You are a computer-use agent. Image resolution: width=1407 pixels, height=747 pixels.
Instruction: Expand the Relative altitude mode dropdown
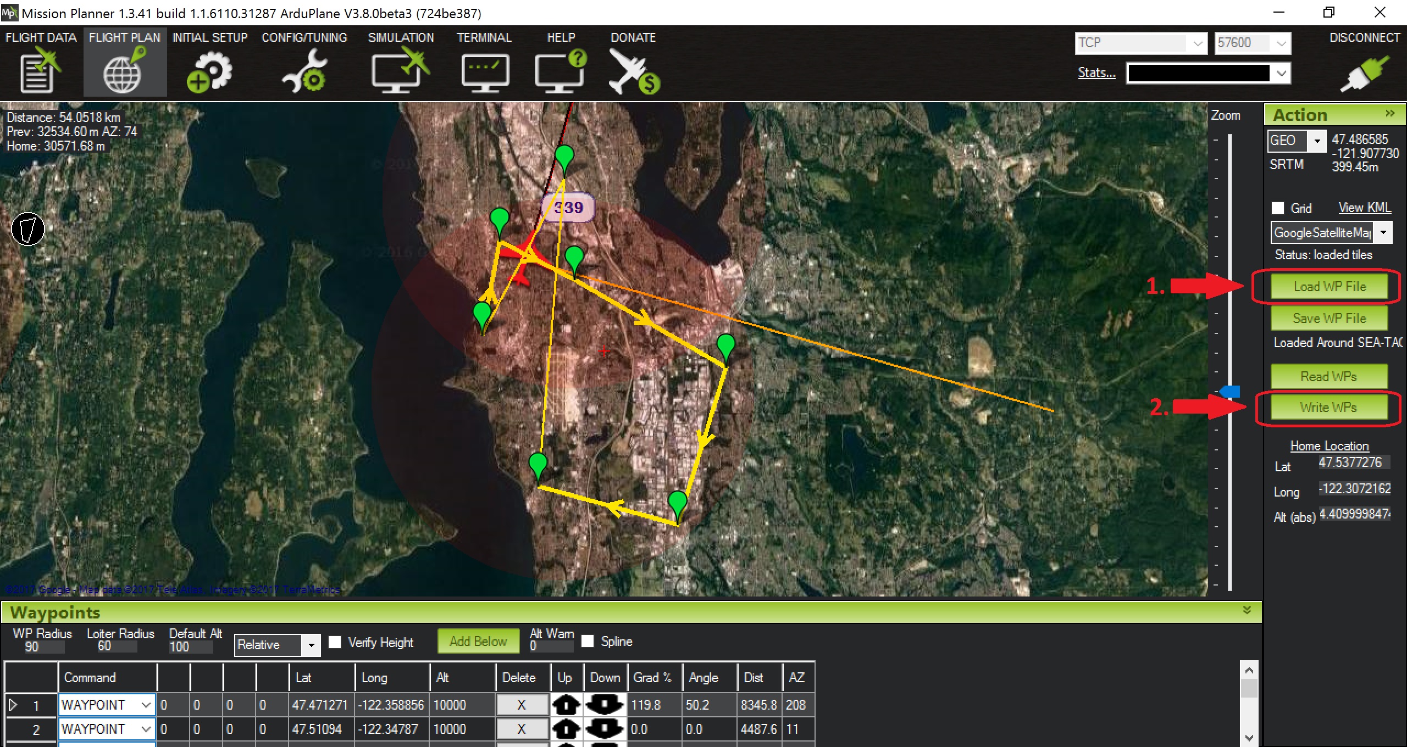pos(311,645)
